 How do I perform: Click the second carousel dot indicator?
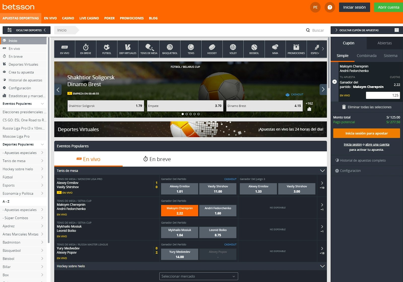click(x=187, y=114)
